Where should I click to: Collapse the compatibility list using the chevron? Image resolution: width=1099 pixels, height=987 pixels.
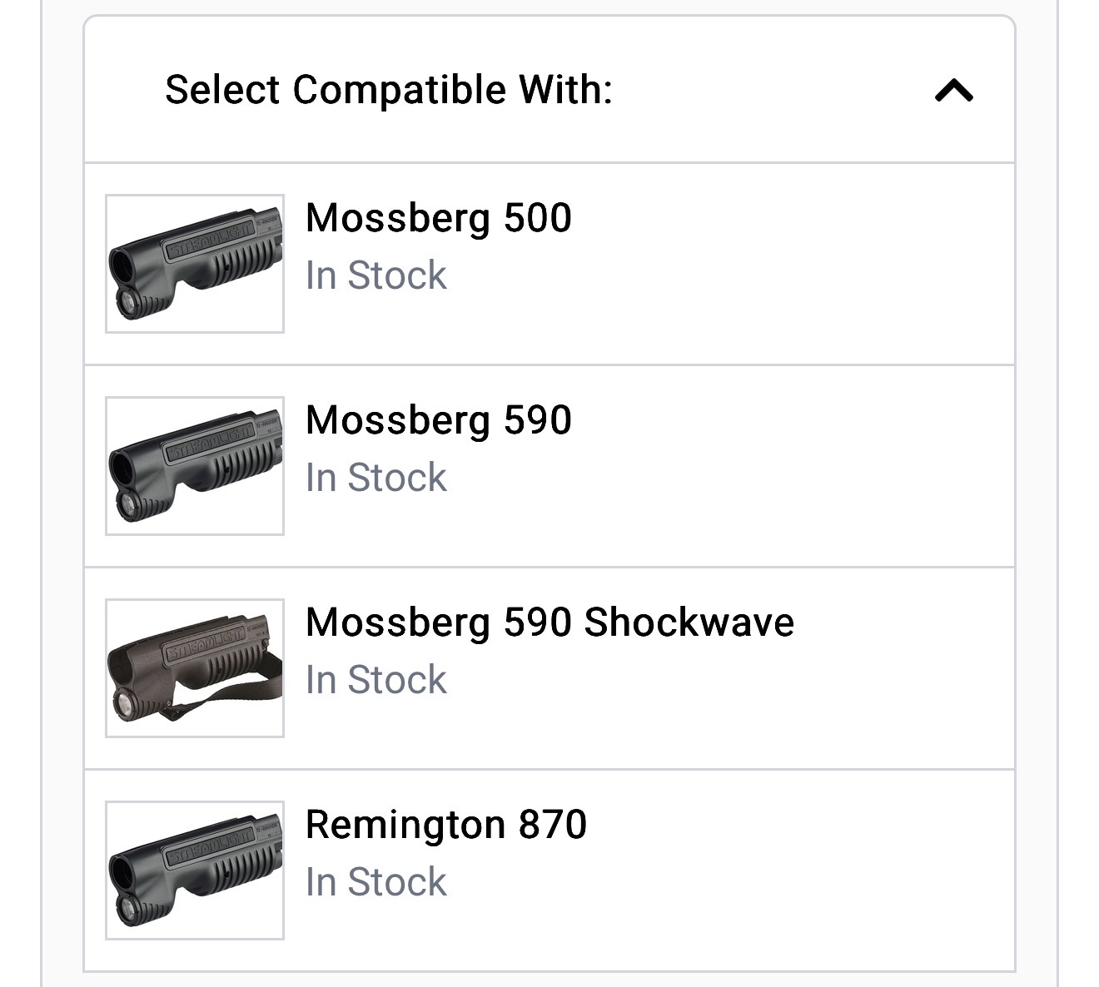(953, 90)
